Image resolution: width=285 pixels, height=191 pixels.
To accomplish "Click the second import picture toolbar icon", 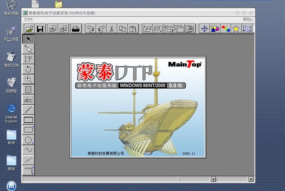I will 64,28.
